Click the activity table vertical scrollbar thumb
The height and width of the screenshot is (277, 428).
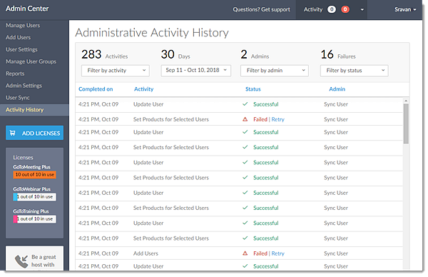406,124
